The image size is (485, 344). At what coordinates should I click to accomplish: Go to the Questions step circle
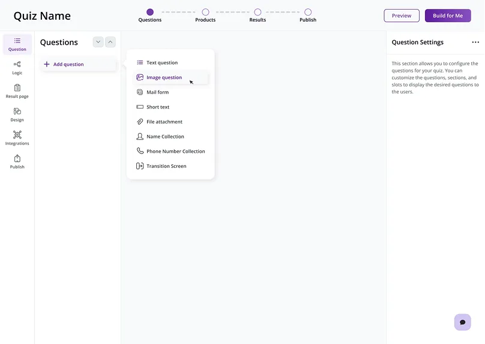150,12
